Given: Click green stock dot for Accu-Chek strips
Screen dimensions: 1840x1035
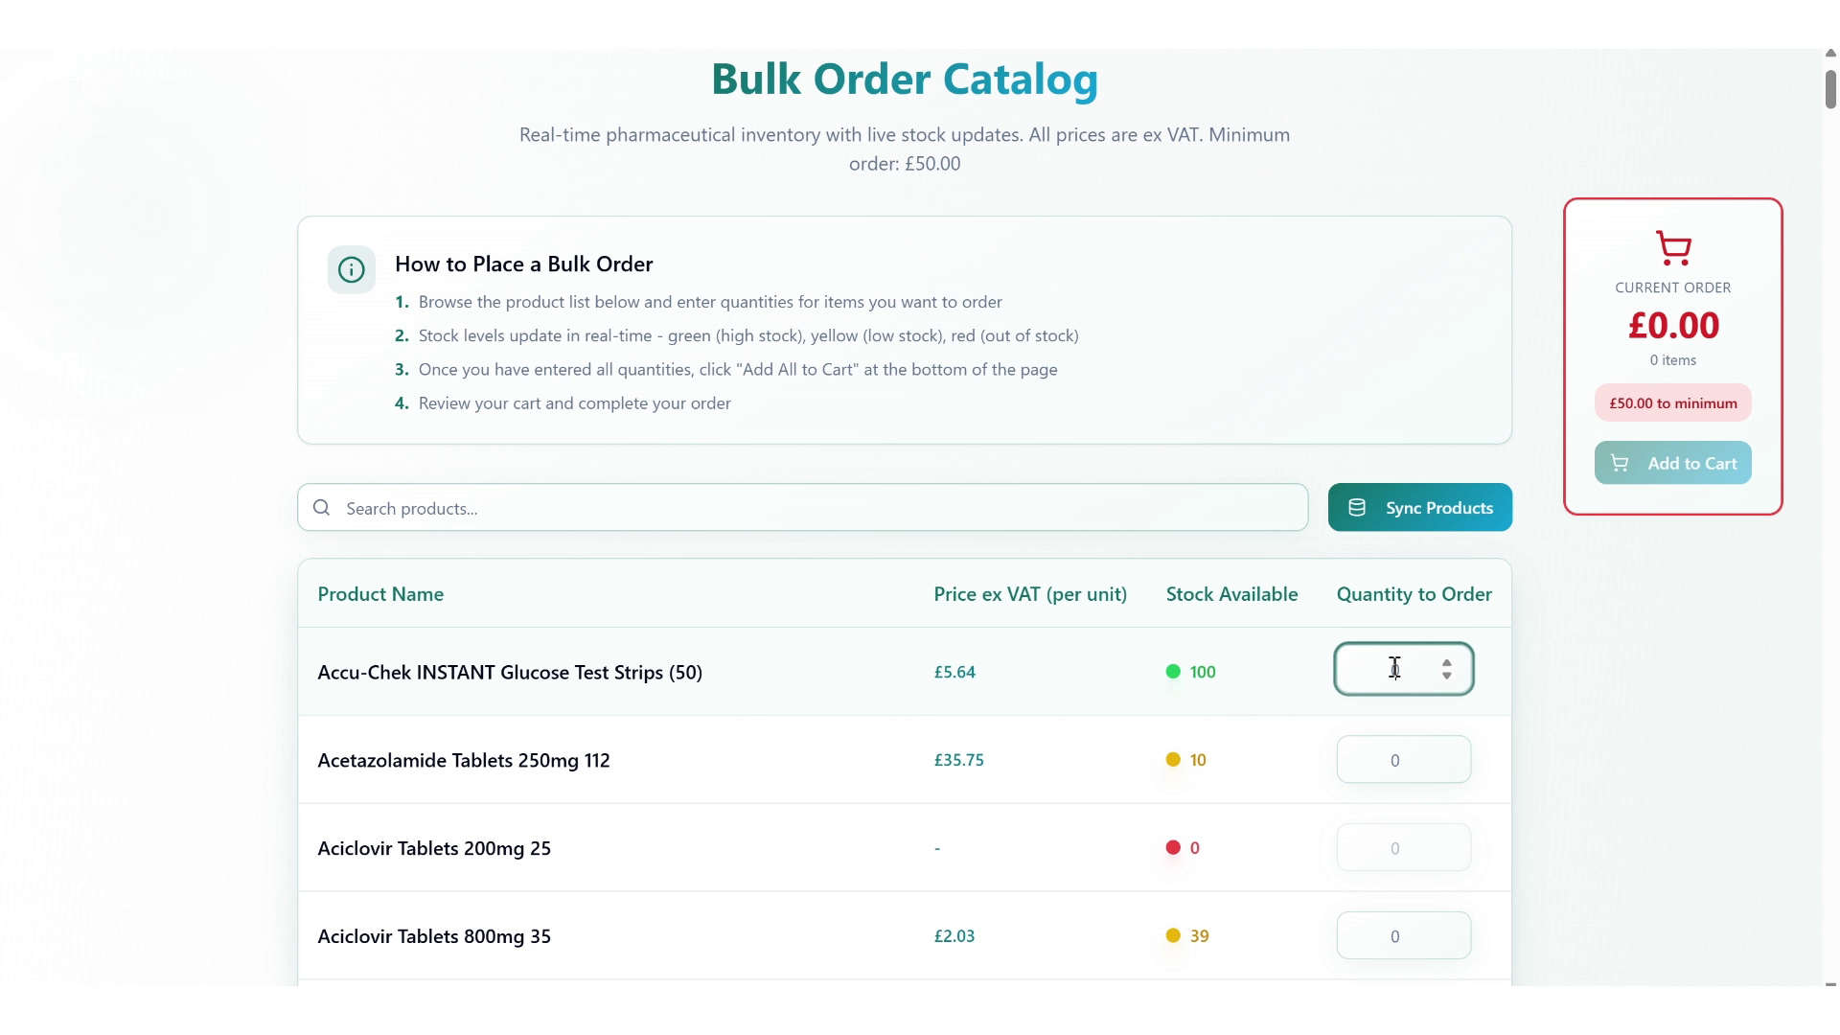Looking at the screenshot, I should (x=1173, y=672).
